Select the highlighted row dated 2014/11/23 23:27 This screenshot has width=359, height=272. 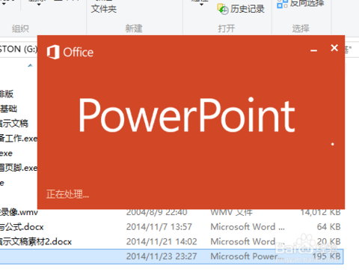point(172,256)
